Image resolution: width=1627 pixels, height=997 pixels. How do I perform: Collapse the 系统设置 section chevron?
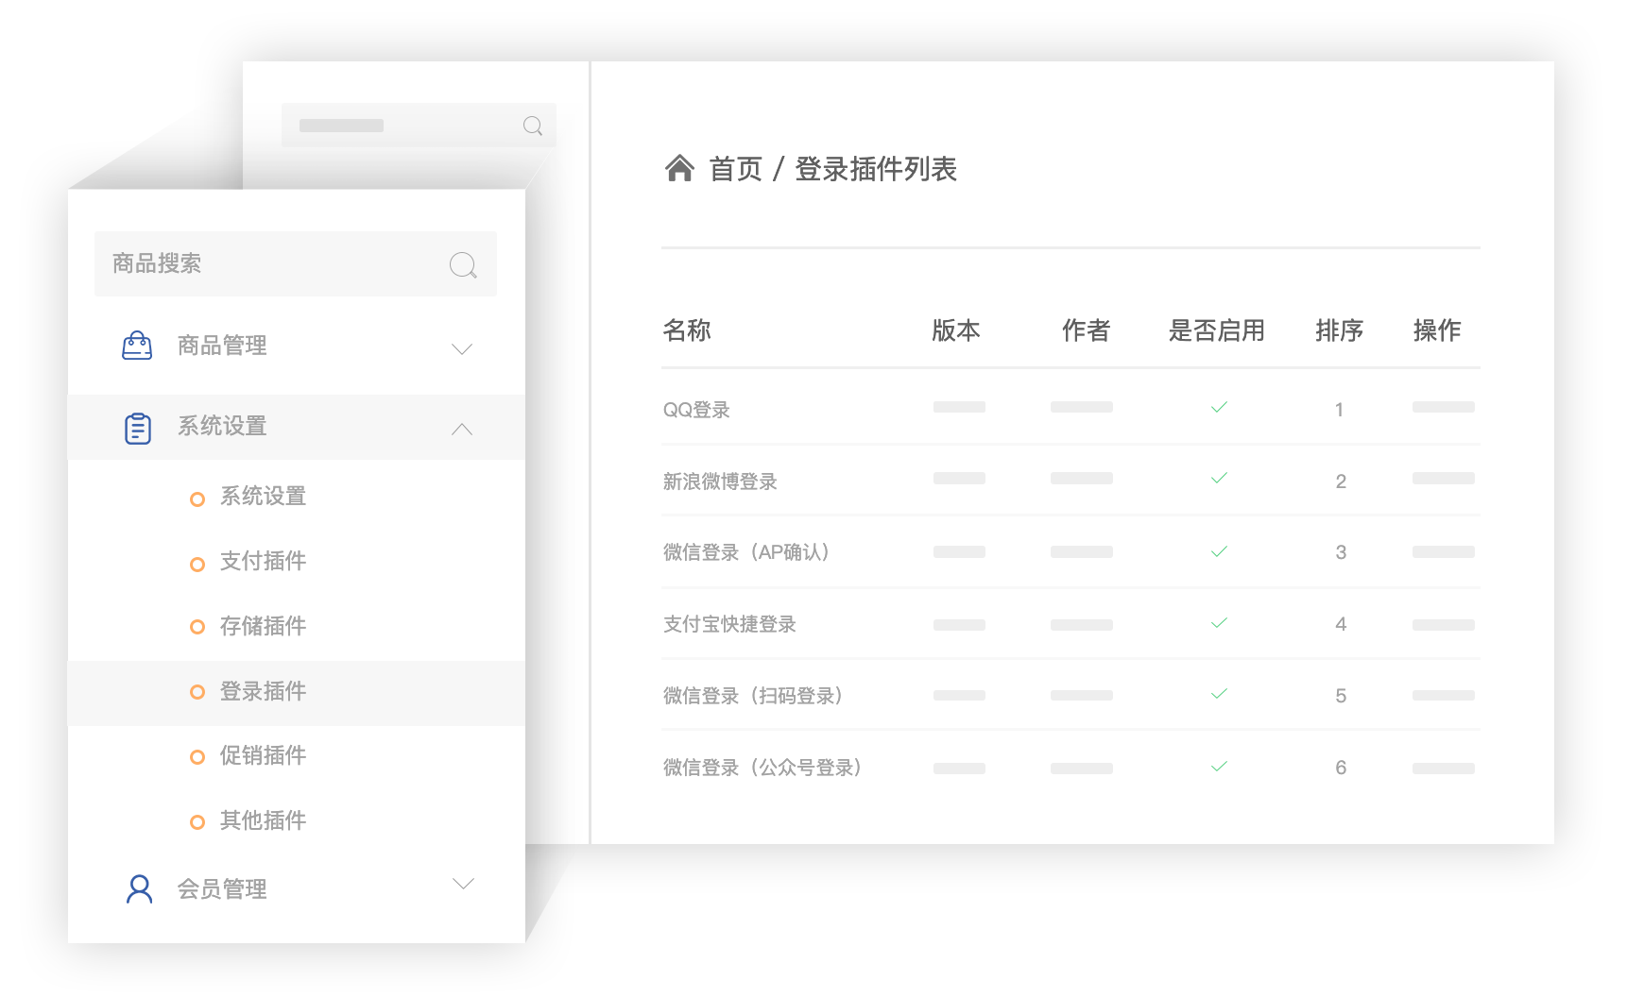[462, 430]
